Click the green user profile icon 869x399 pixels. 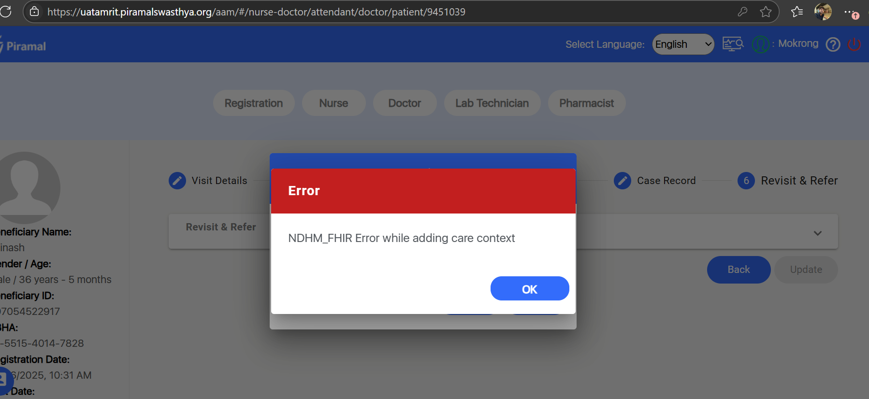tap(760, 44)
